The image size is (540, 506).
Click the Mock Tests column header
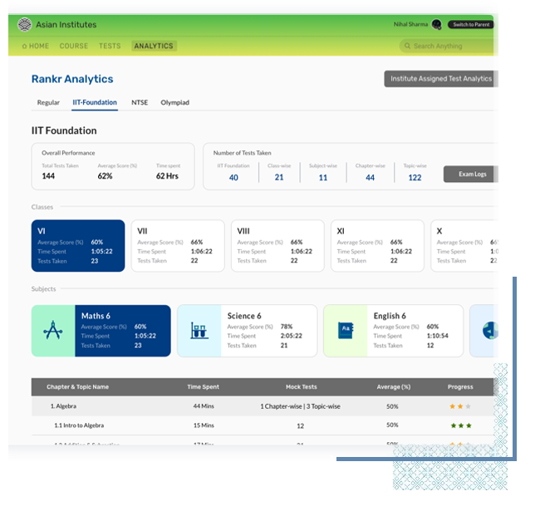click(301, 387)
